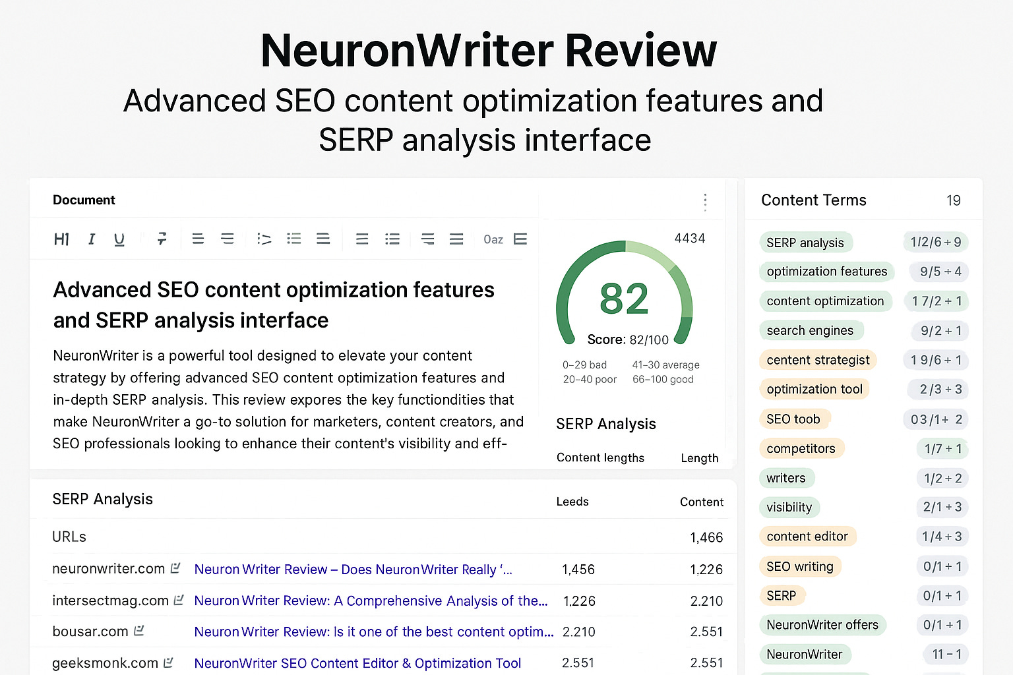This screenshot has height=675, width=1013.
Task: Click the 'Content Terms' panel title
Action: tap(814, 200)
